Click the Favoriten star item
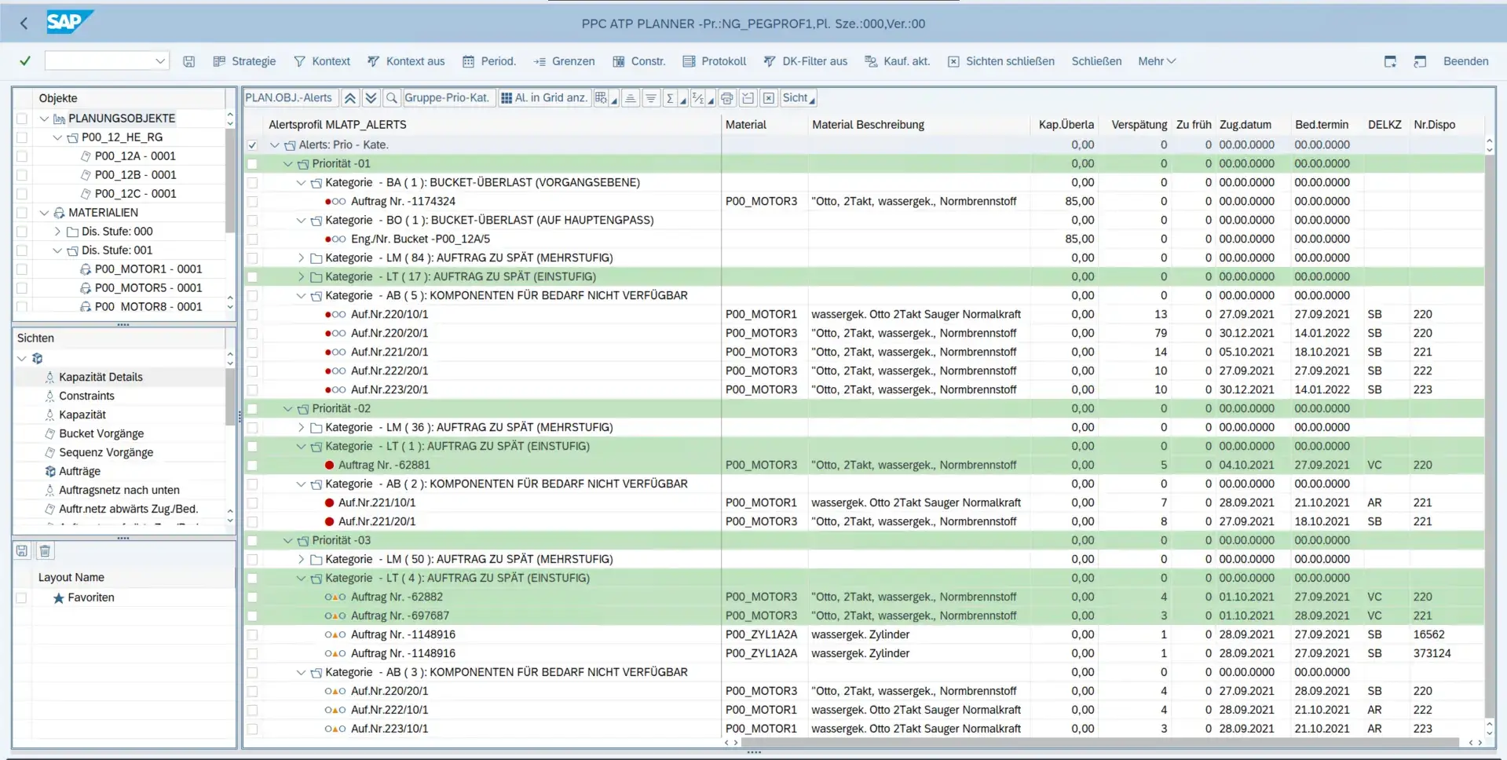 pyautogui.click(x=84, y=597)
